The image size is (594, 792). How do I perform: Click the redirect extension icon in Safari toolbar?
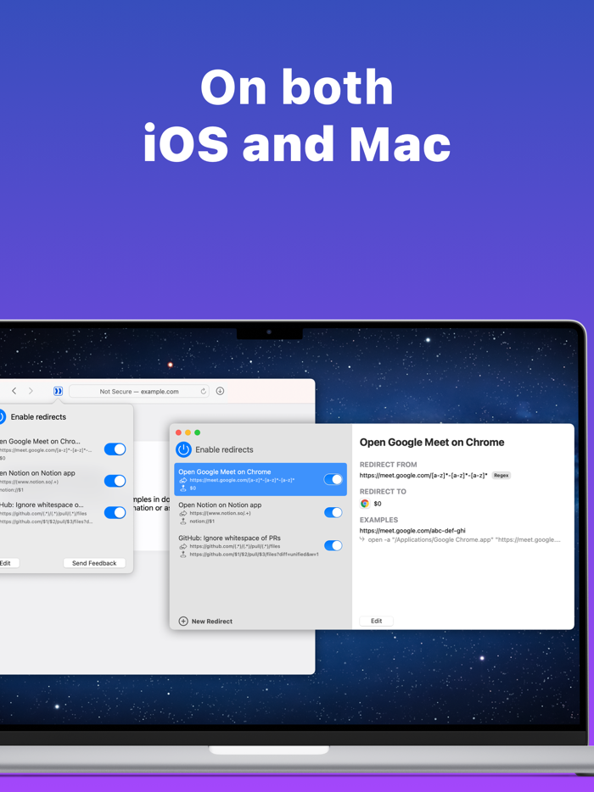[59, 391]
